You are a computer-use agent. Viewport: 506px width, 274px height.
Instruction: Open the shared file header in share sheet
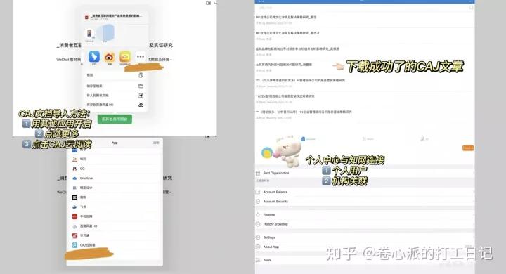[x=115, y=17]
